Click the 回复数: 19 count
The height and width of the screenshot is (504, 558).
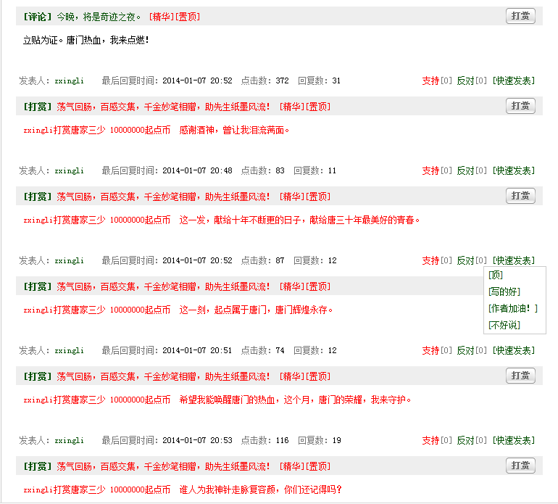click(x=319, y=441)
